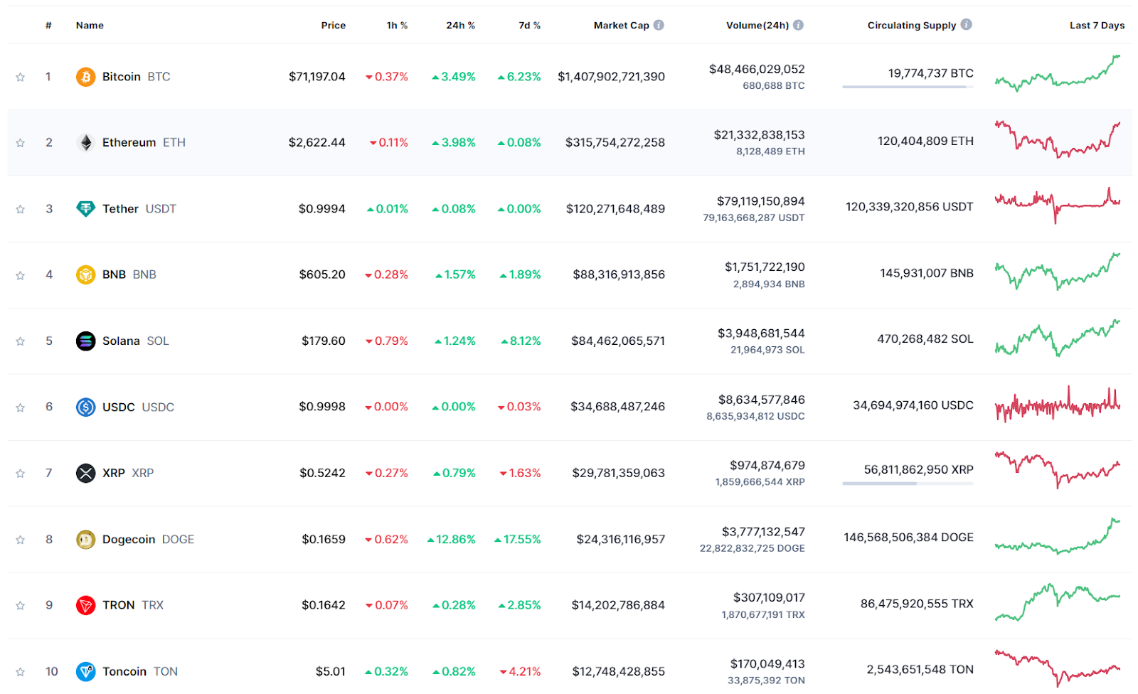Sort by the Volume(24h) header
The image size is (1138, 694).
click(x=757, y=26)
